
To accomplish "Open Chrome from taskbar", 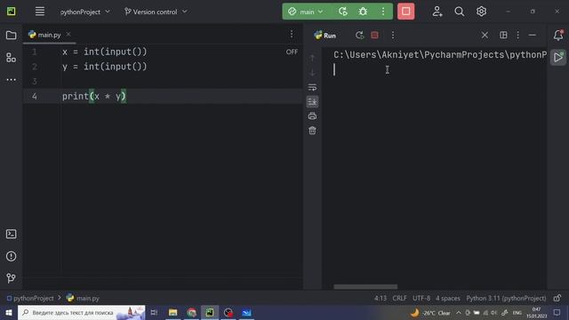I will [191, 312].
